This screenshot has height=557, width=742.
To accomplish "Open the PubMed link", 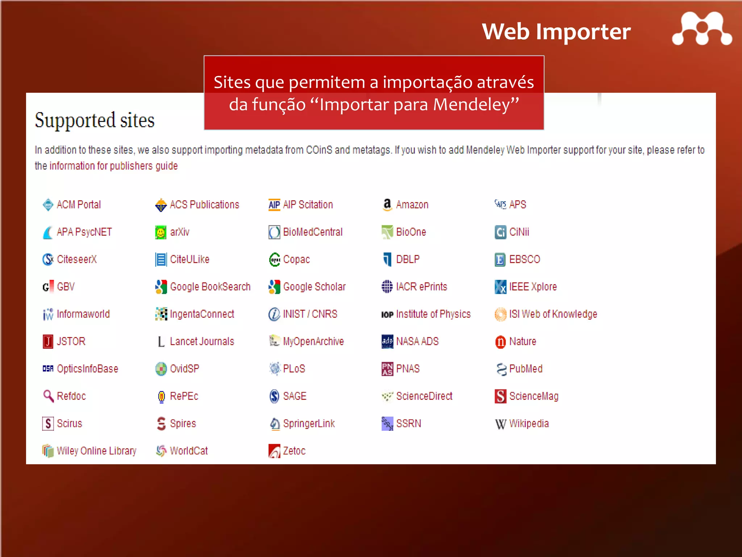I will (526, 369).
